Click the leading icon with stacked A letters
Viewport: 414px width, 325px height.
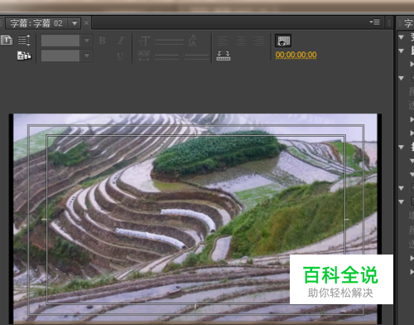pos(192,41)
